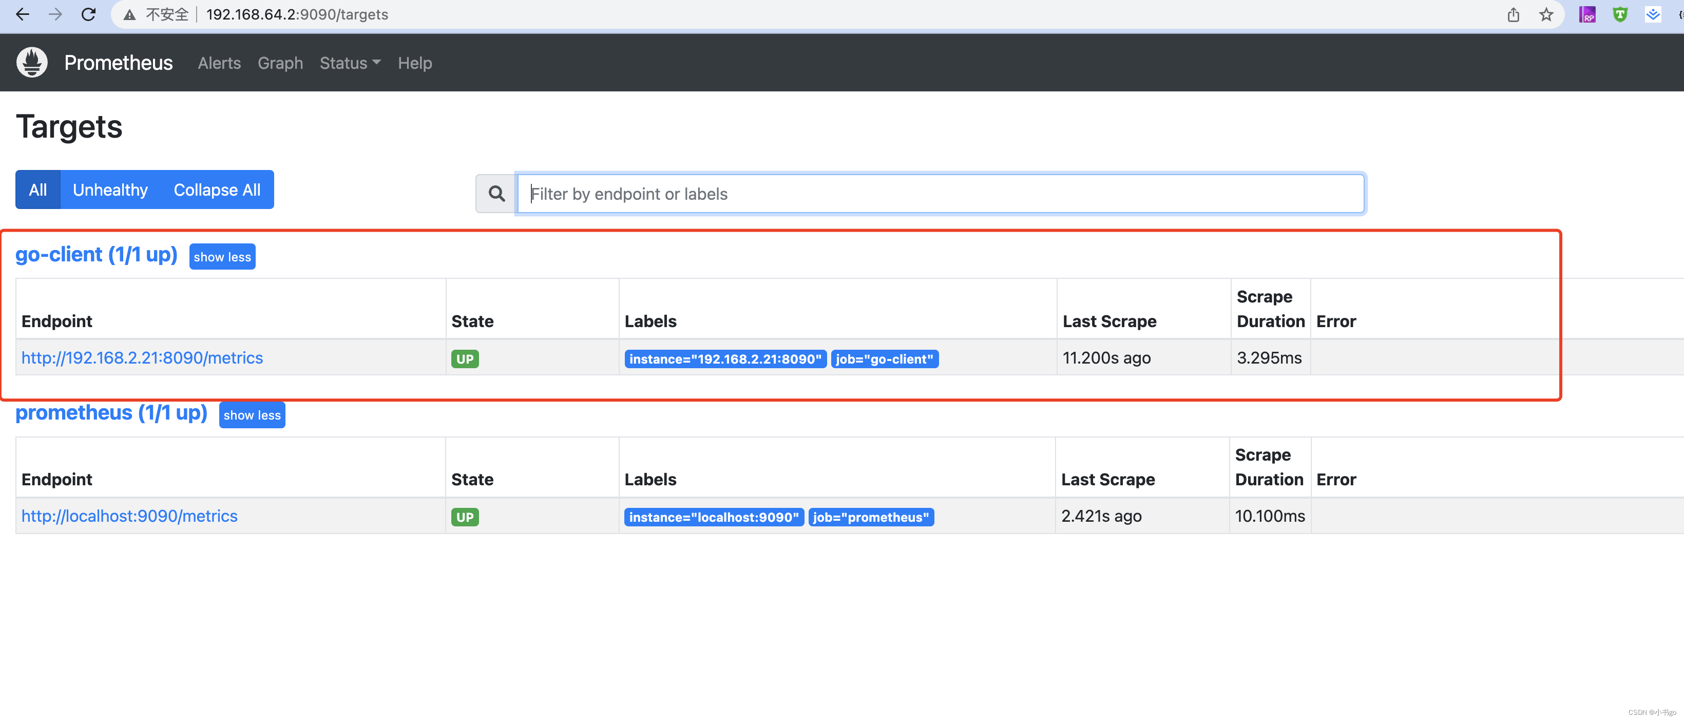The height and width of the screenshot is (721, 1684).
Task: Click the browser forward arrow
Action: click(x=55, y=14)
